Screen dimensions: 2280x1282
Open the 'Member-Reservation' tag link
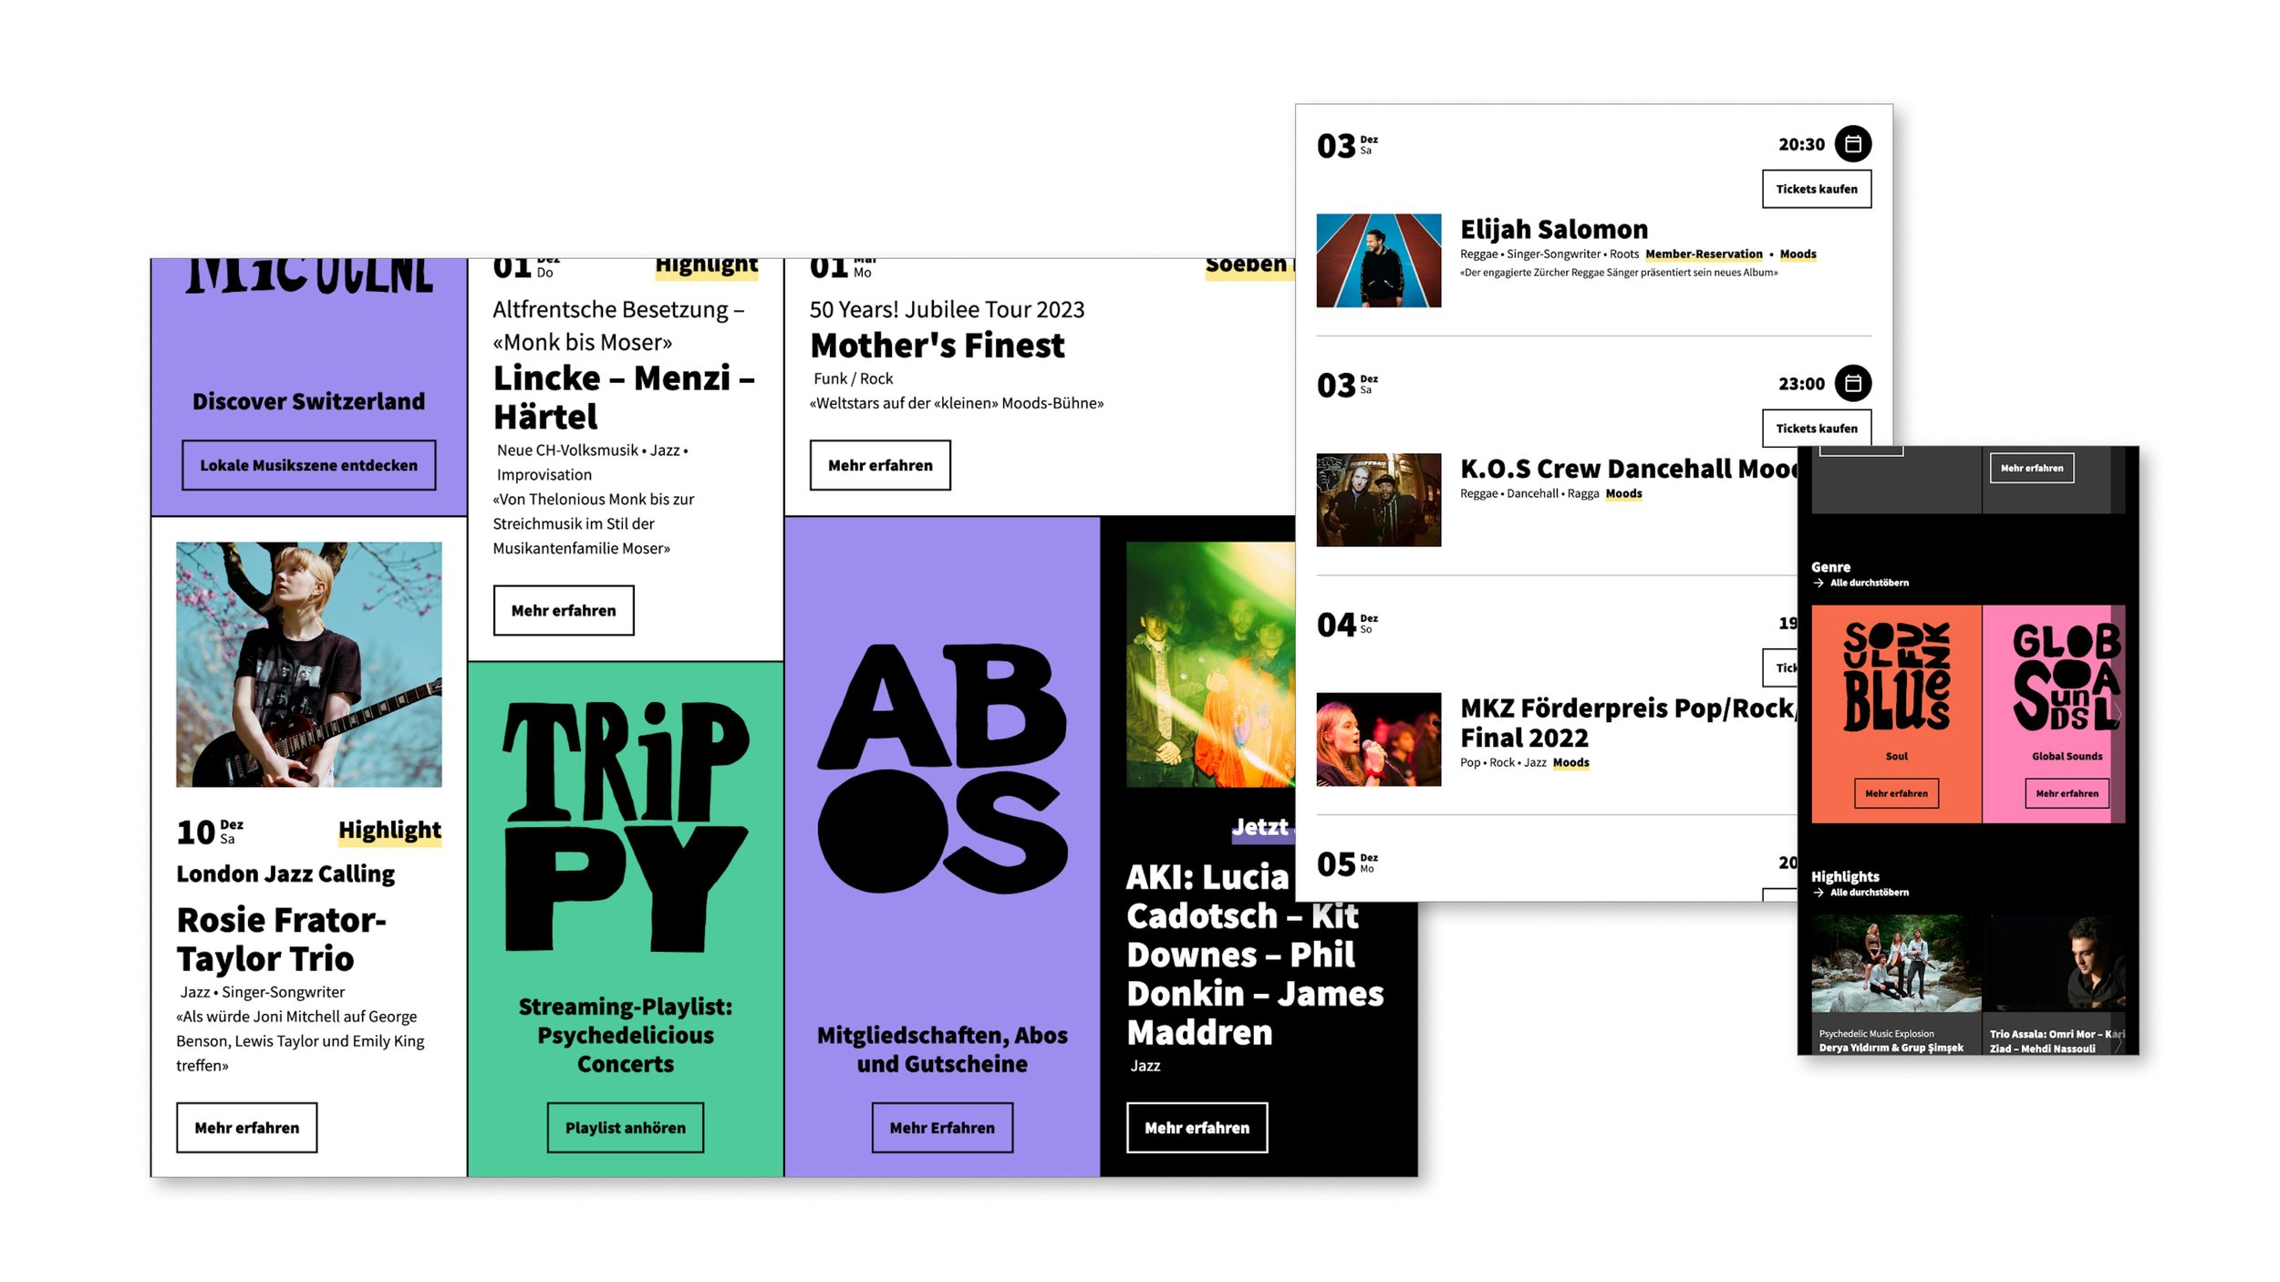[1704, 254]
